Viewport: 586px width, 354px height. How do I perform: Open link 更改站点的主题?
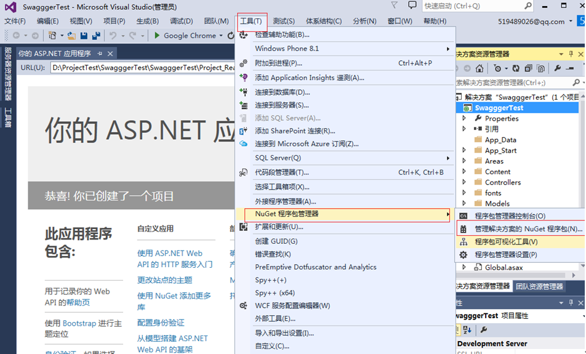(165, 280)
